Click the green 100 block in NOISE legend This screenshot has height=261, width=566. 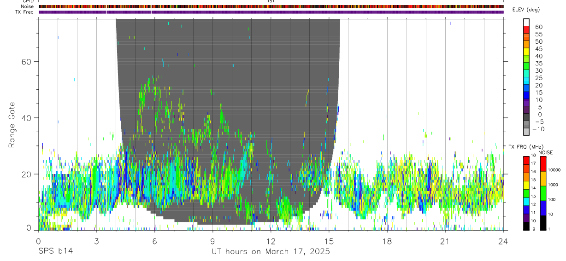(543, 193)
